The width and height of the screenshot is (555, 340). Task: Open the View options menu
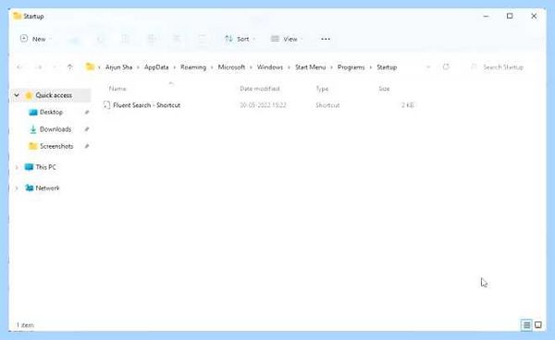click(x=286, y=39)
